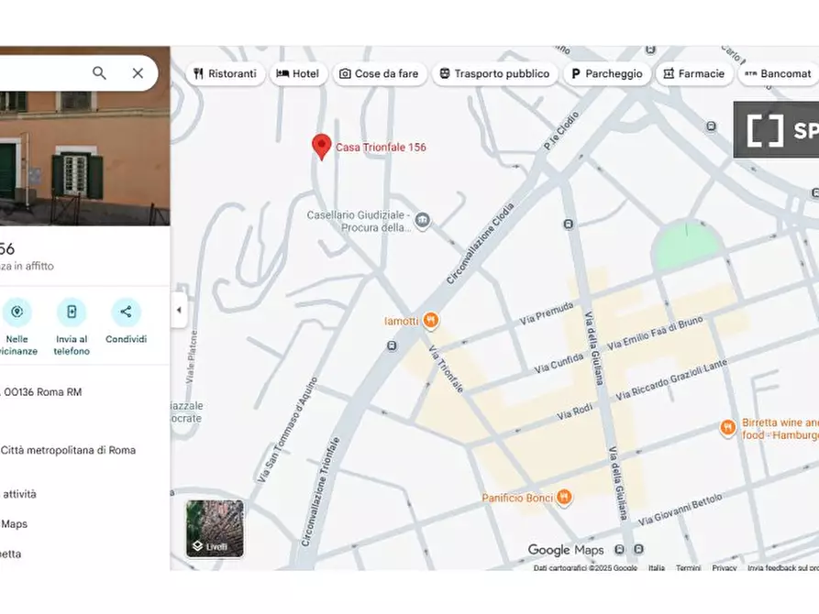Click the Panificio Bonci marker
Image resolution: width=819 pixels, height=614 pixels.
pos(563,497)
